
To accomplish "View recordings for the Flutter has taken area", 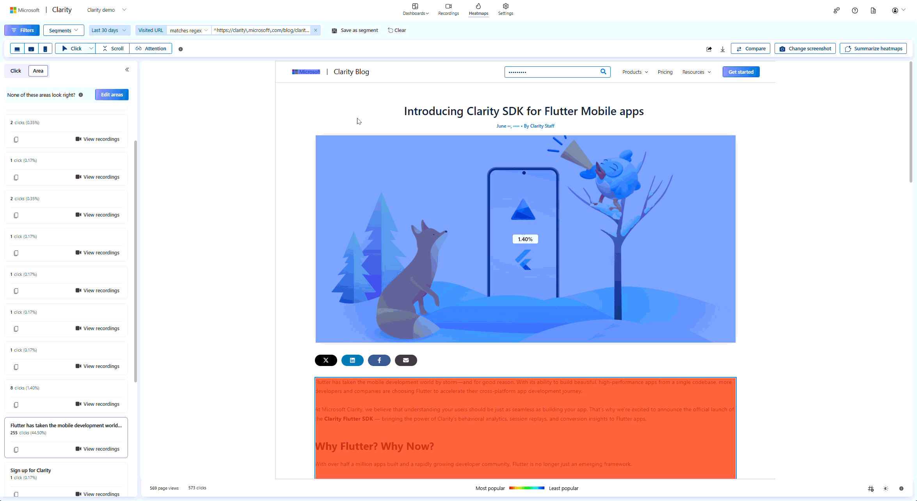I will (x=98, y=449).
